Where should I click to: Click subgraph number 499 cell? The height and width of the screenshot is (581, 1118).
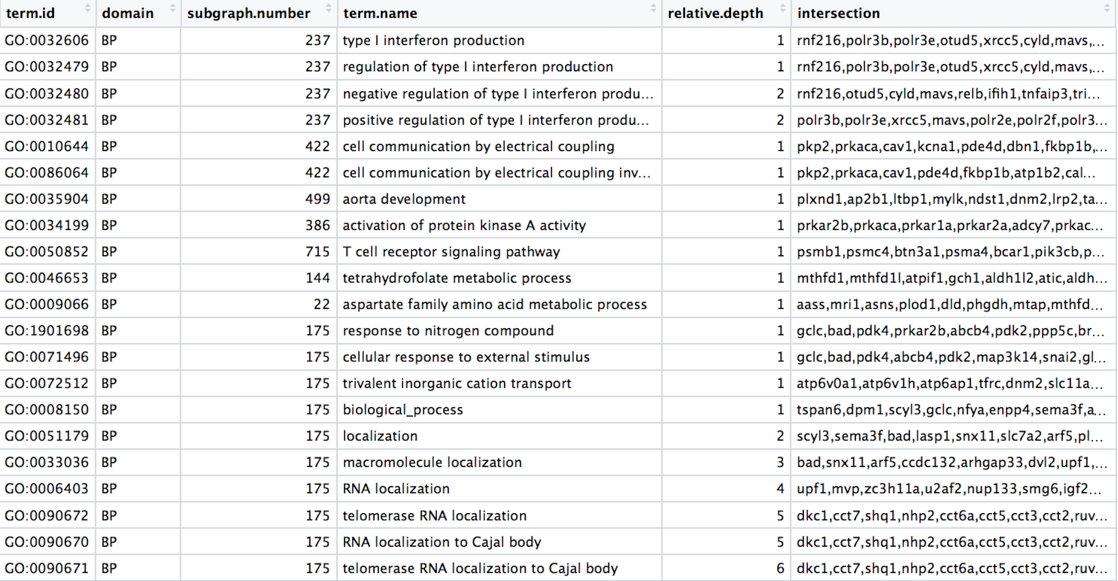pos(259,199)
